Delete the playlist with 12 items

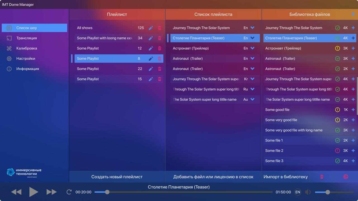tap(160, 48)
